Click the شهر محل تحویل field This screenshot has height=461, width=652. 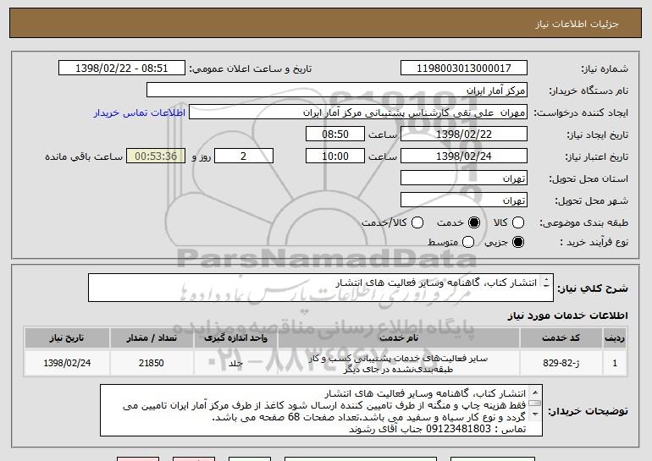click(x=464, y=200)
